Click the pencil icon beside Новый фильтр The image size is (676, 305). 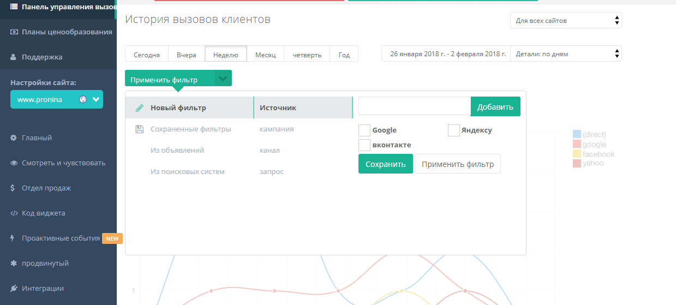pyautogui.click(x=139, y=107)
